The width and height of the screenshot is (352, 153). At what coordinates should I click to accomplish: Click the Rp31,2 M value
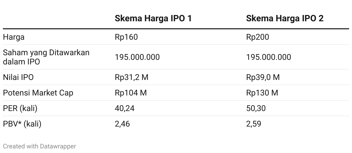(132, 77)
